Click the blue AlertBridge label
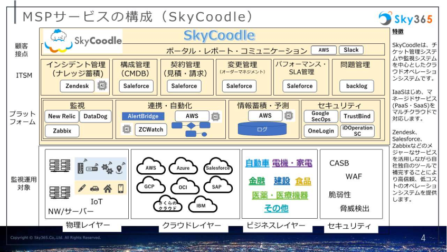 [x=143, y=116]
